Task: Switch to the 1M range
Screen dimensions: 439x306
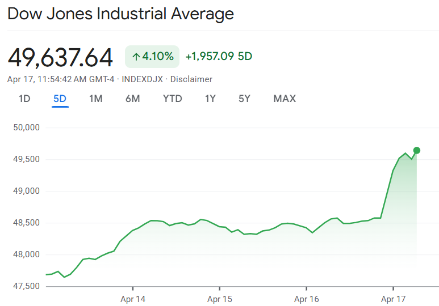Action: click(x=95, y=99)
